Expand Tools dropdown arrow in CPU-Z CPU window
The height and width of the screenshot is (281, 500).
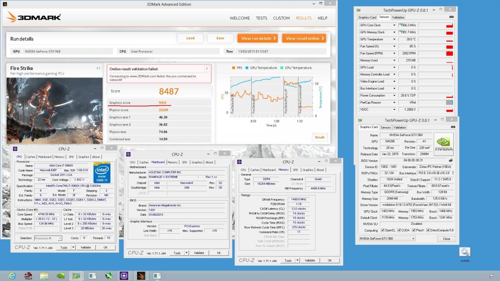coord(73,247)
